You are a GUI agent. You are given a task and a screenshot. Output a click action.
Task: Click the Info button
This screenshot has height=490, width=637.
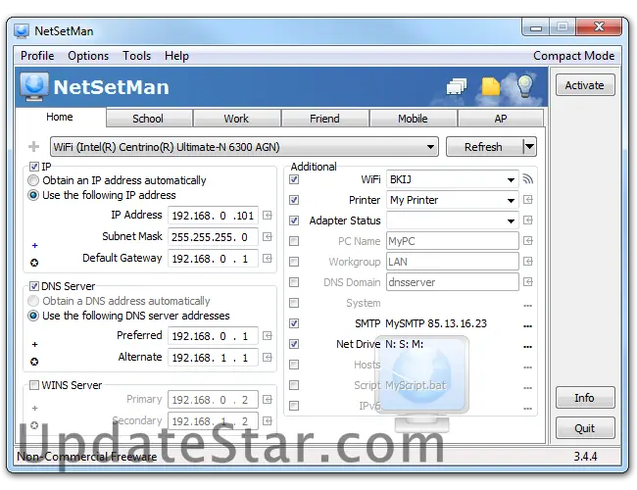click(585, 398)
